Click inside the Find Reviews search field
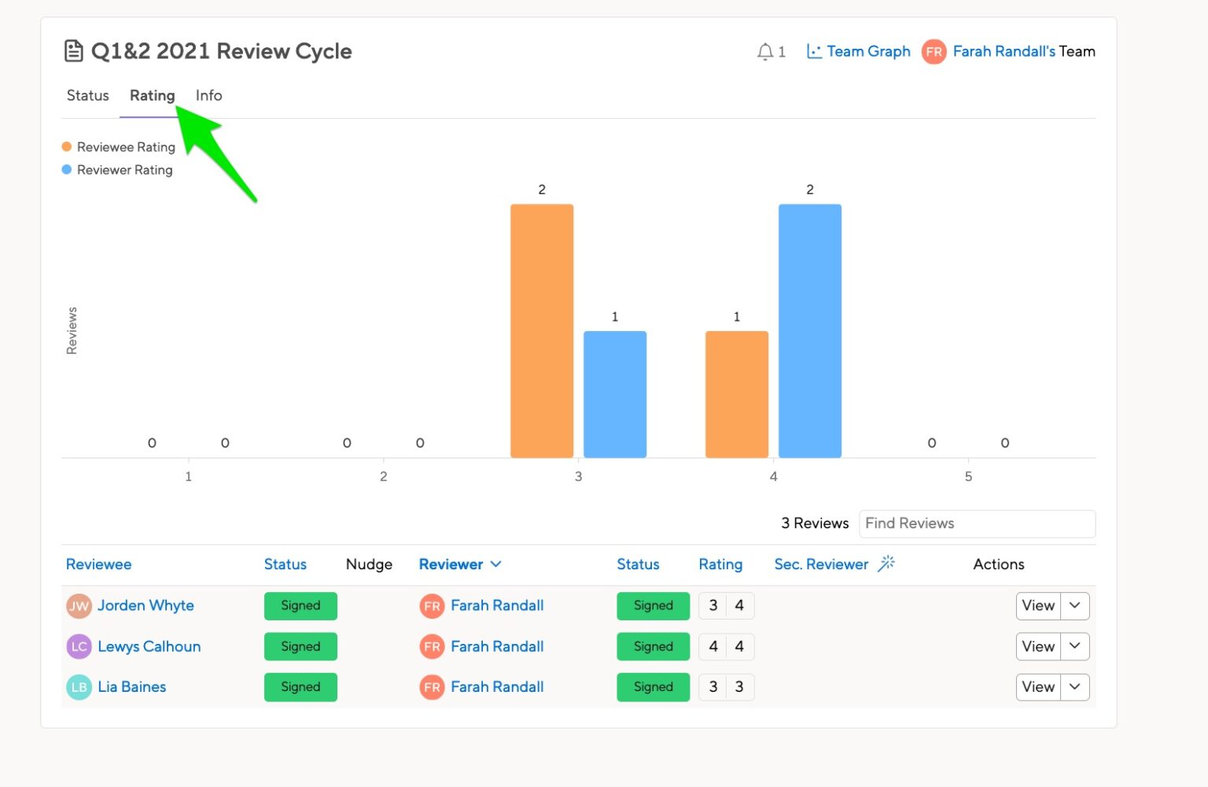This screenshot has width=1208, height=787. coord(977,523)
